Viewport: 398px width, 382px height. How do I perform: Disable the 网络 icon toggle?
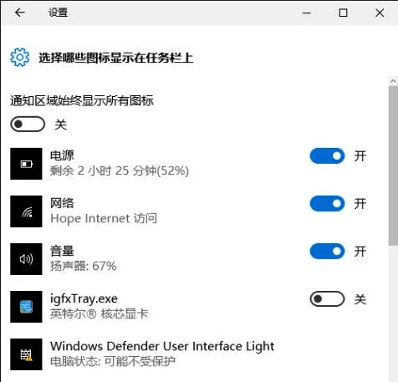coord(327,204)
